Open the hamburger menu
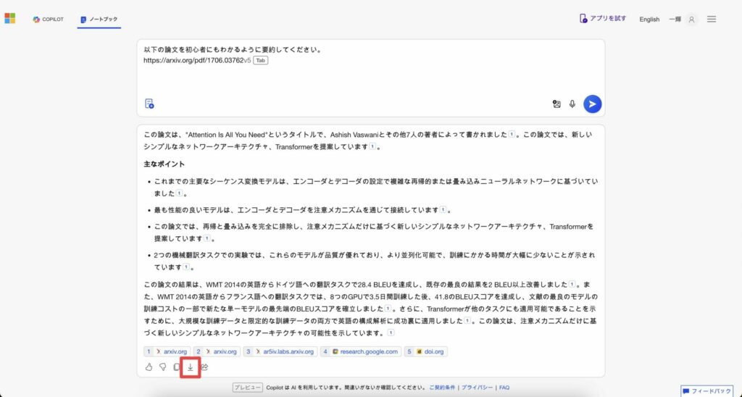742x397 pixels. click(712, 19)
